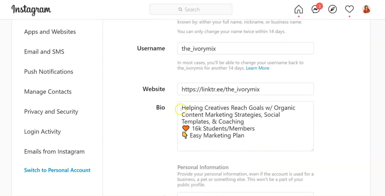Select Push Notifications settings
This screenshot has width=385, height=196.
coord(49,72)
